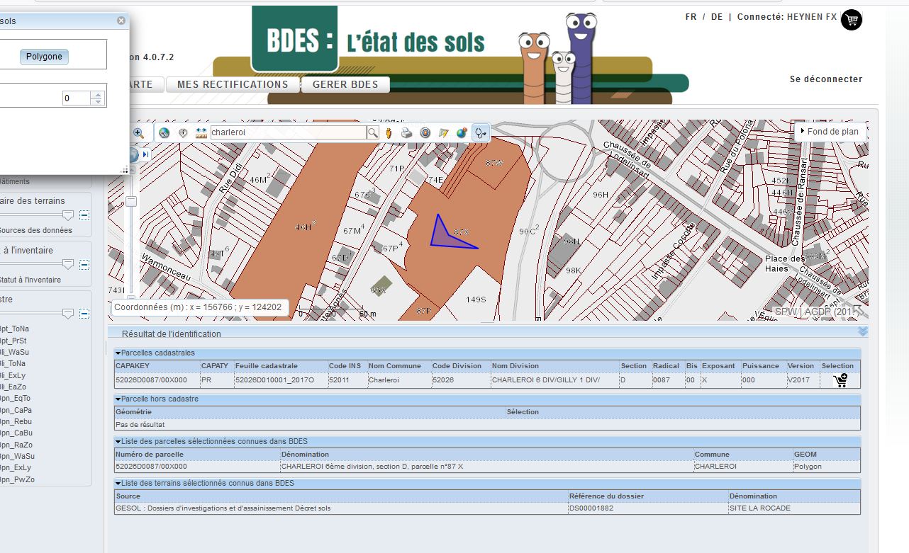Screen dimensions: 909x553
Task: Toggle the Polygone selection button
Action: click(x=44, y=57)
